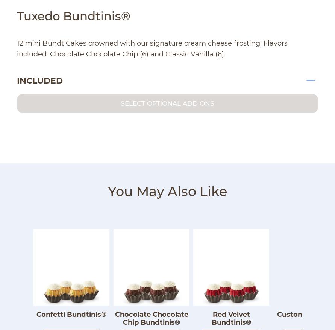
Task: Follow the Confetti Bundtinis title link
Action: 71,315
